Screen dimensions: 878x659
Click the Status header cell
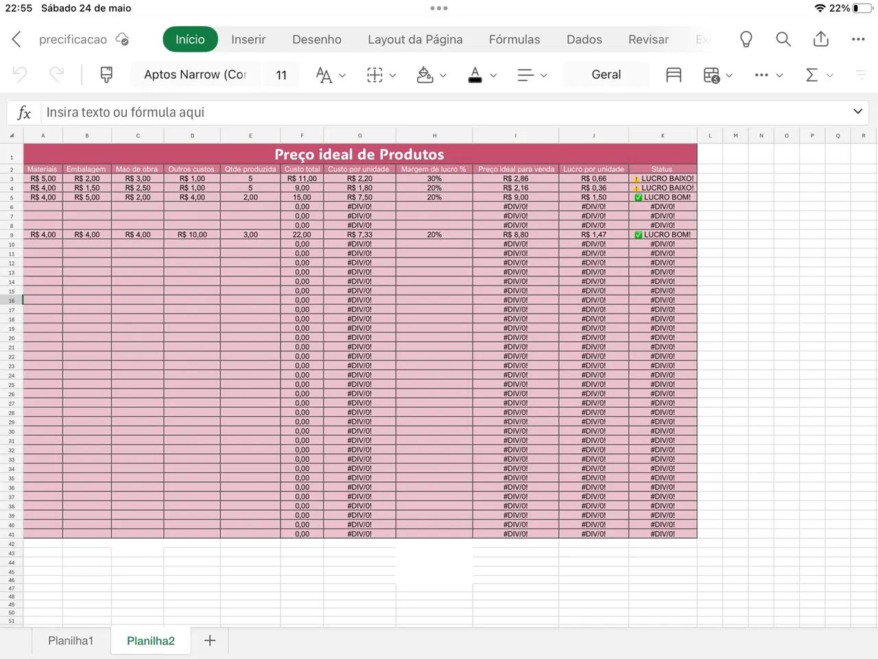pyautogui.click(x=662, y=169)
